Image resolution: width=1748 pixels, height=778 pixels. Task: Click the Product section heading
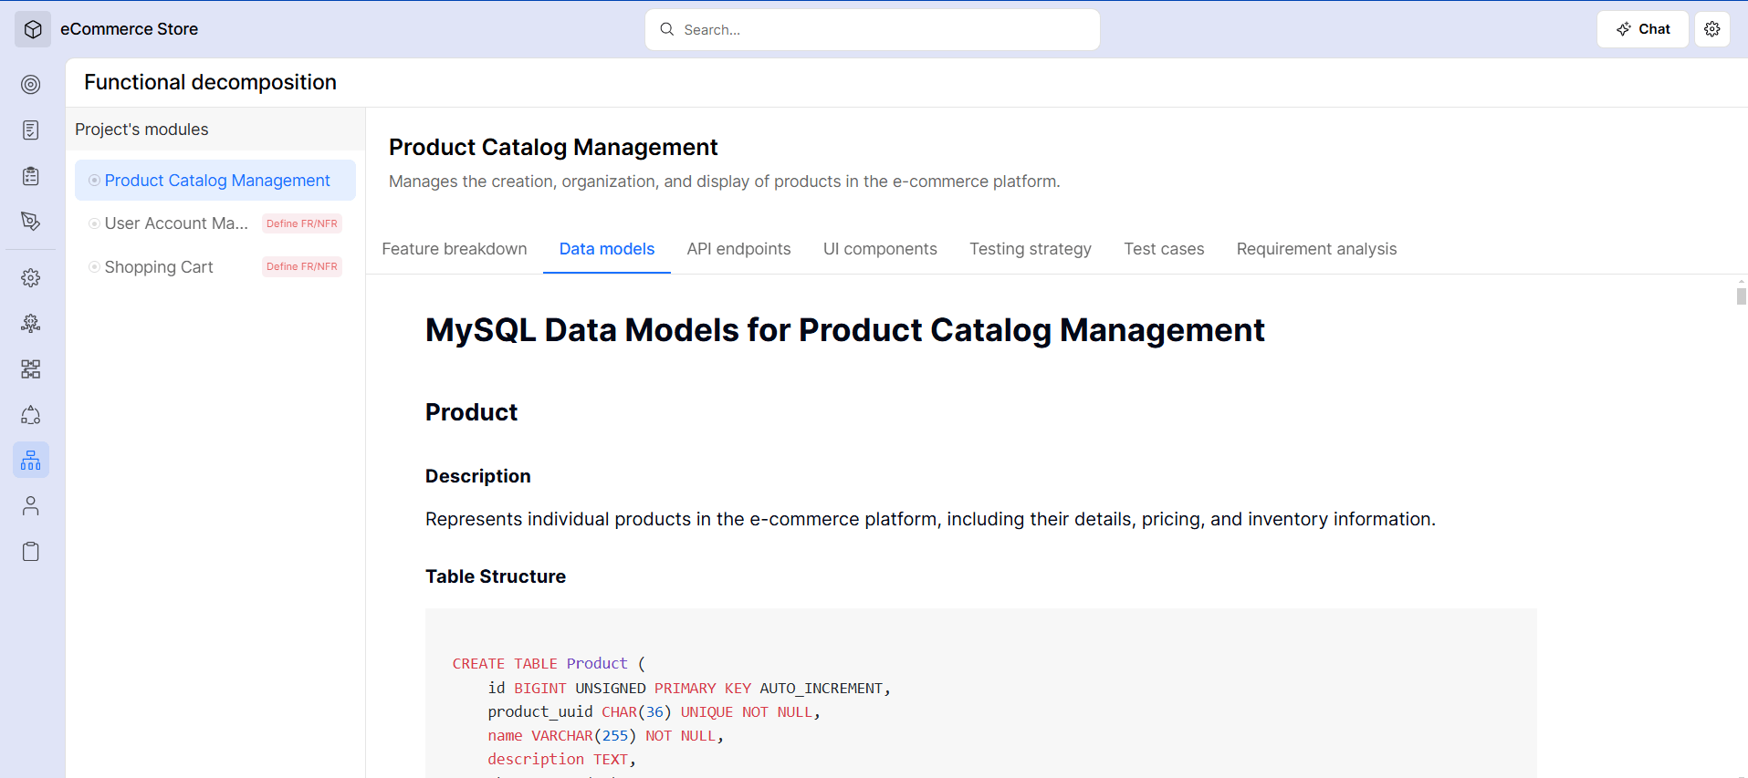(472, 412)
